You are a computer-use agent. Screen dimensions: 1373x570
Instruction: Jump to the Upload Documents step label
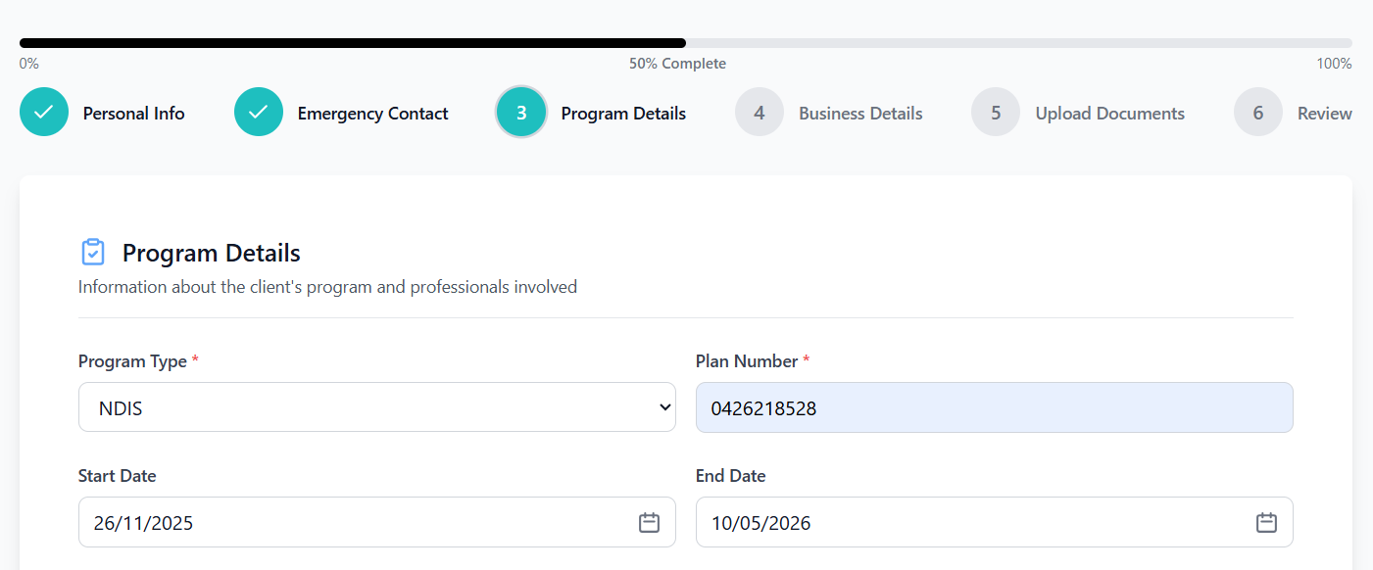click(1109, 114)
